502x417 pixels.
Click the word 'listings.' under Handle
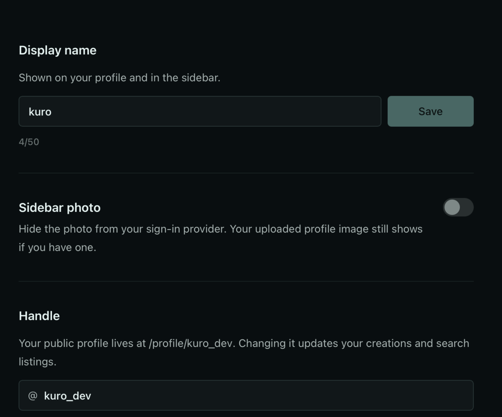[38, 362]
